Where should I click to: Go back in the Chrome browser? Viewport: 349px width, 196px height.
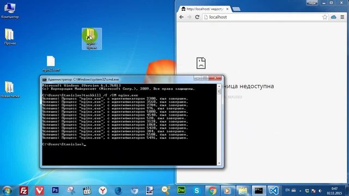click(182, 17)
